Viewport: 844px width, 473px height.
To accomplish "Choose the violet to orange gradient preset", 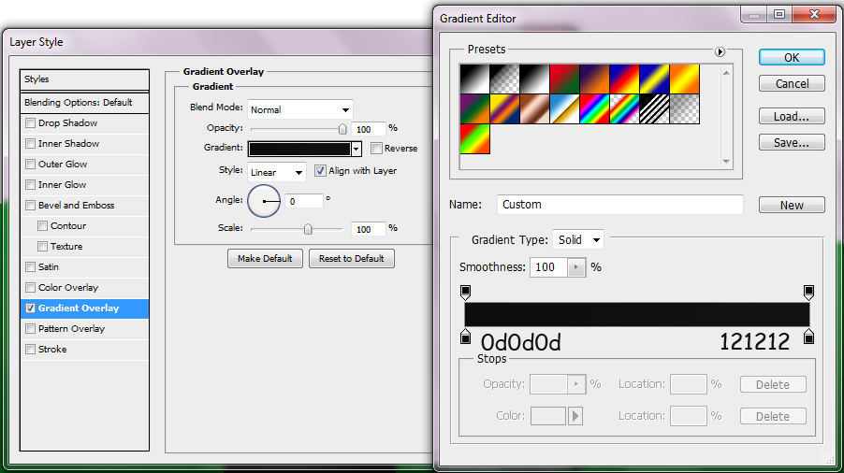I will 595,79.
